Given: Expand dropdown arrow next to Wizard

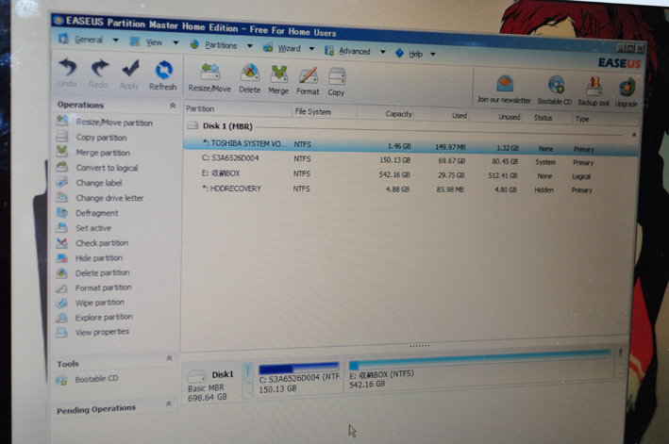Looking at the screenshot, I should (x=311, y=49).
